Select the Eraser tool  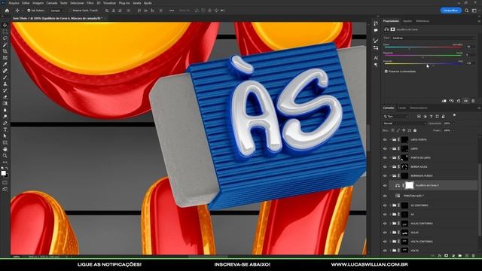(x=5, y=97)
